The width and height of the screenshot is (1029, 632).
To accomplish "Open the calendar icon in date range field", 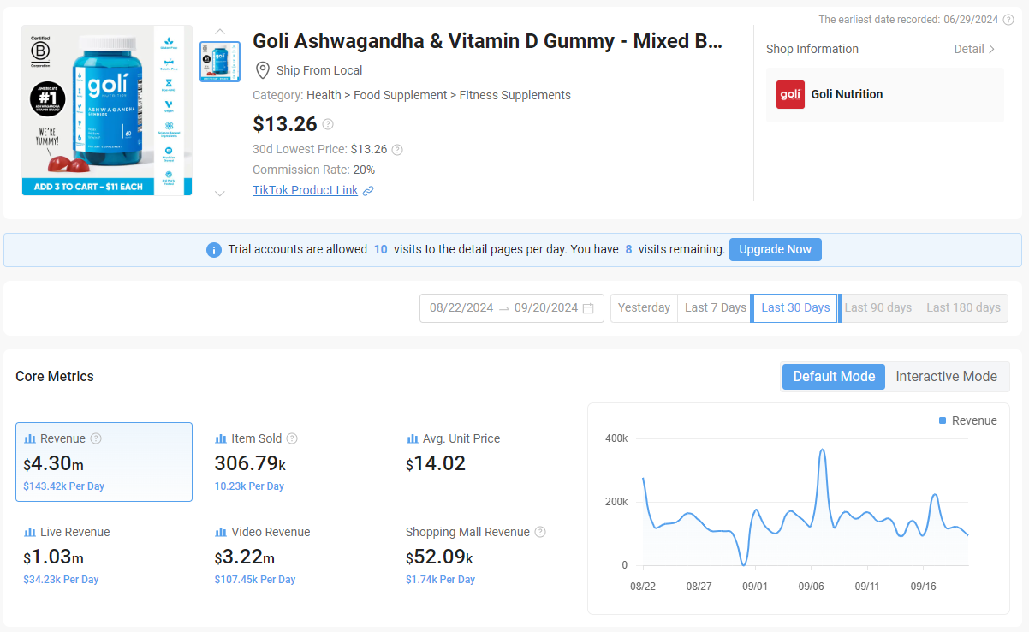I will click(x=588, y=308).
